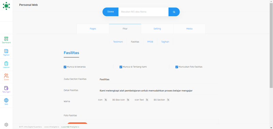Pick the BG Box Icon color swatch
The image size is (273, 129).
coord(128,100)
